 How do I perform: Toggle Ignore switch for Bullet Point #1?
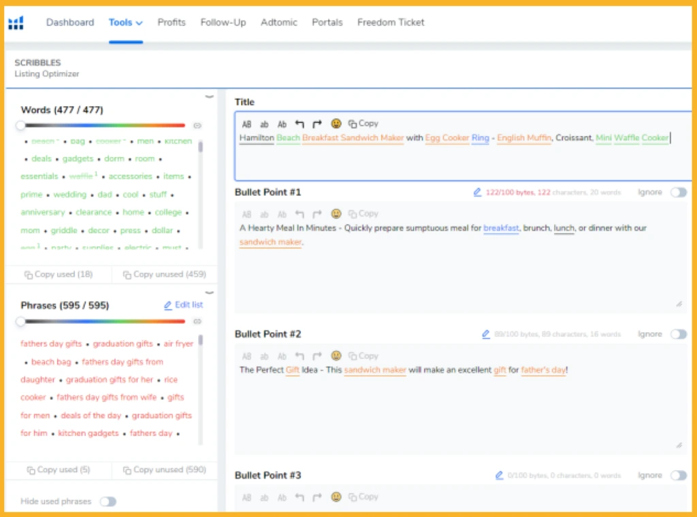(678, 193)
